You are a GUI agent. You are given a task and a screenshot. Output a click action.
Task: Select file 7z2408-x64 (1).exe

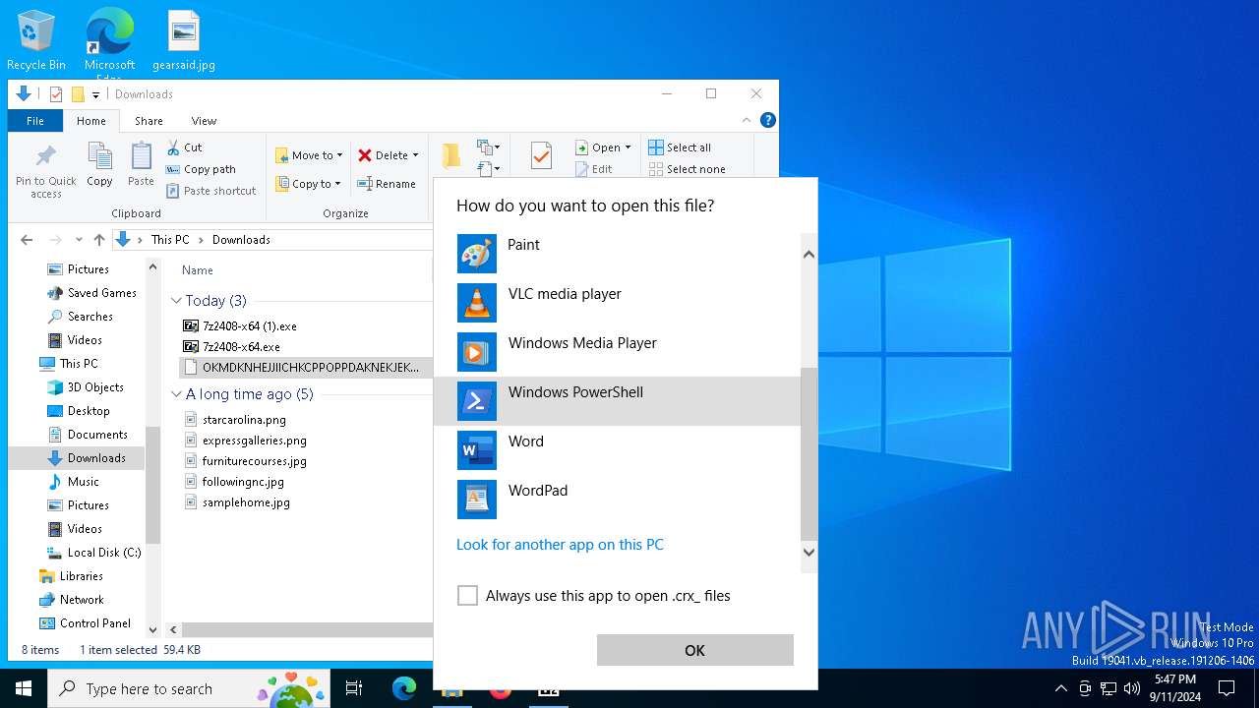[x=250, y=325]
